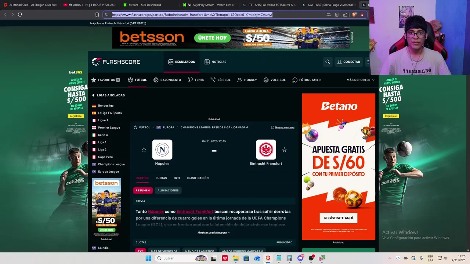
Task: Click the EUROPA breadcrumb
Action: [169, 128]
